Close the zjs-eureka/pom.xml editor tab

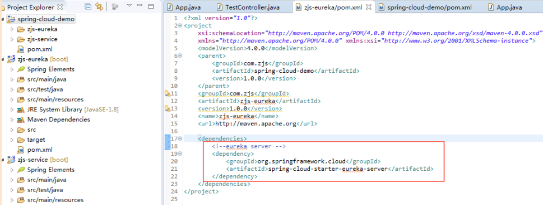369,7
